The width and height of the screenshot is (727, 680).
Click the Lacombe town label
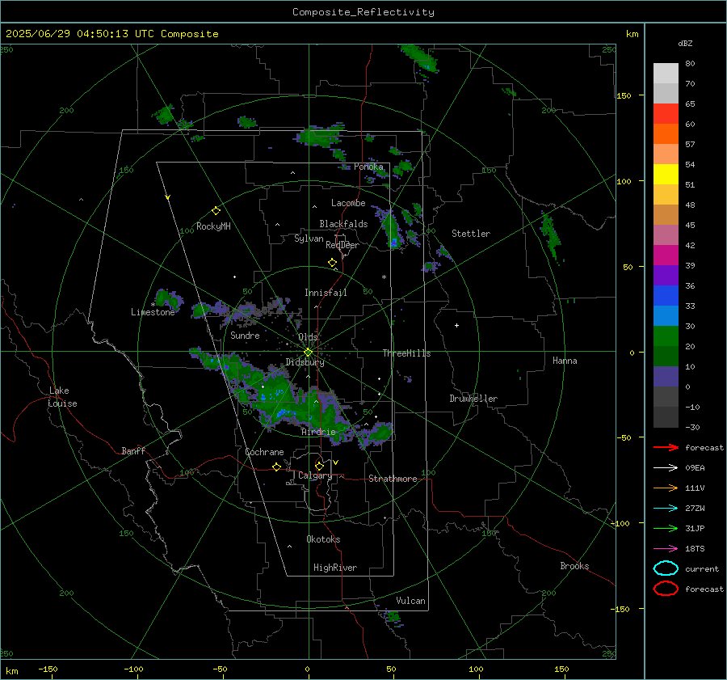point(348,203)
